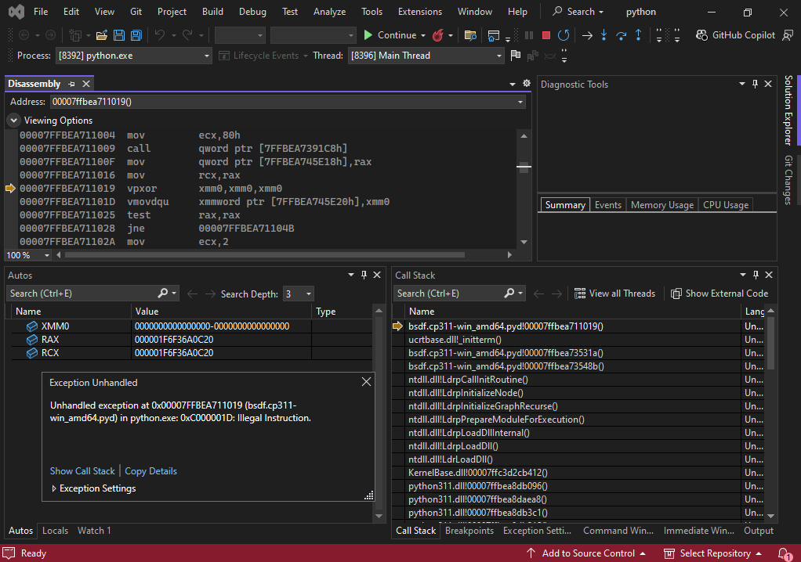Open the Debug menu
801x562 pixels.
click(x=252, y=12)
